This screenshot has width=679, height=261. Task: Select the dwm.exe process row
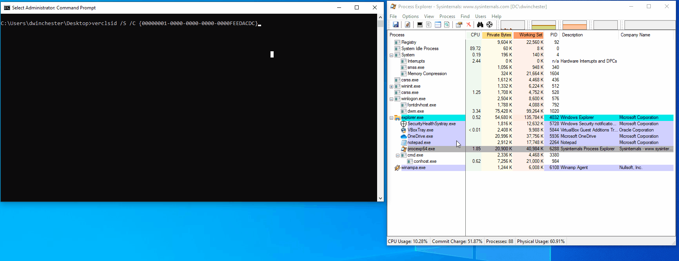click(530, 111)
